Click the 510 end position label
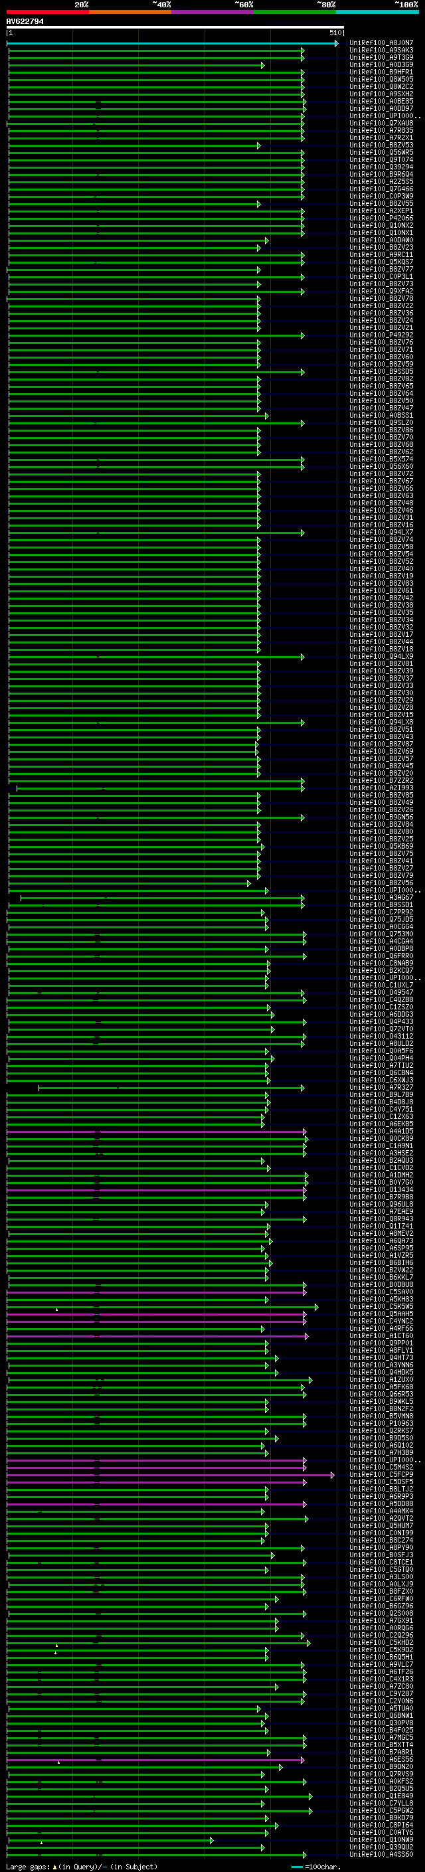This screenshot has width=425, height=1872. (x=335, y=33)
